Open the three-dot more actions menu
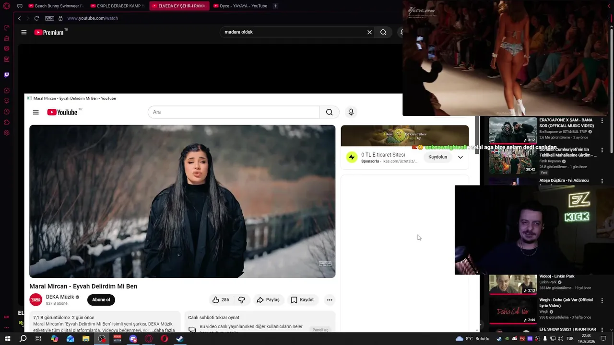Image resolution: width=614 pixels, height=345 pixels. pos(330,300)
